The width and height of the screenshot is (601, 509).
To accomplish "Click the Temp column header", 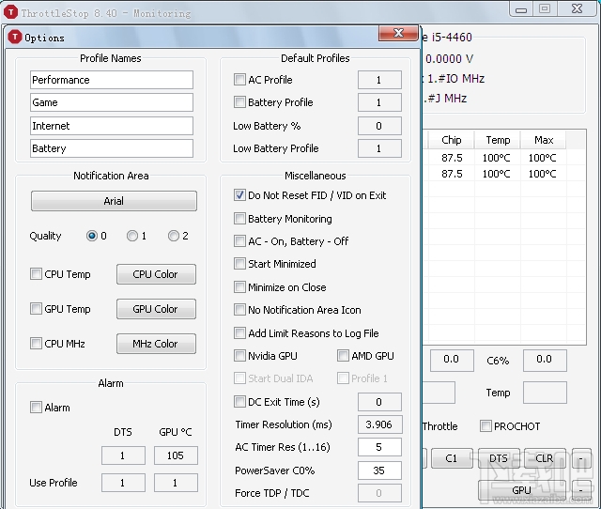I will click(x=498, y=140).
